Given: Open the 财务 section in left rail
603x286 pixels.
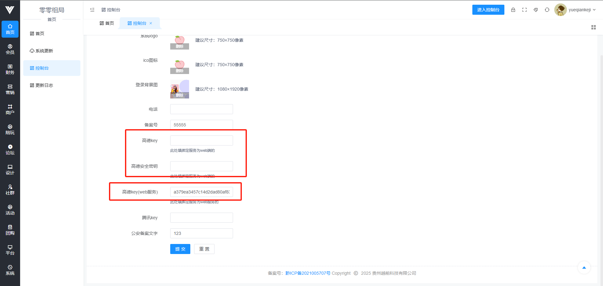Looking at the screenshot, I should pyautogui.click(x=10, y=69).
